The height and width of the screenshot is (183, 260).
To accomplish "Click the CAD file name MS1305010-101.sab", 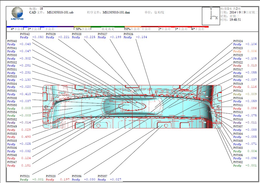I will (x=60, y=13).
